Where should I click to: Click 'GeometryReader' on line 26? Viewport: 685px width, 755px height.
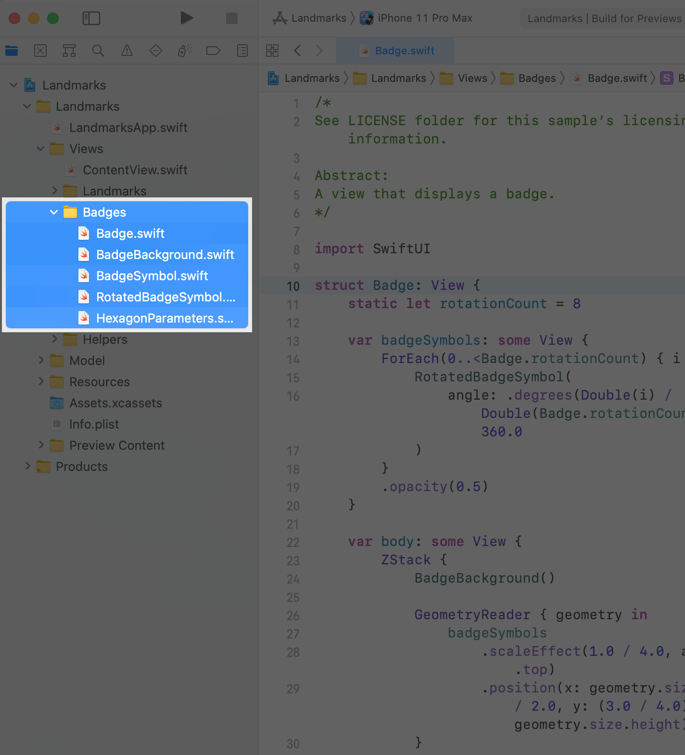pyautogui.click(x=472, y=615)
